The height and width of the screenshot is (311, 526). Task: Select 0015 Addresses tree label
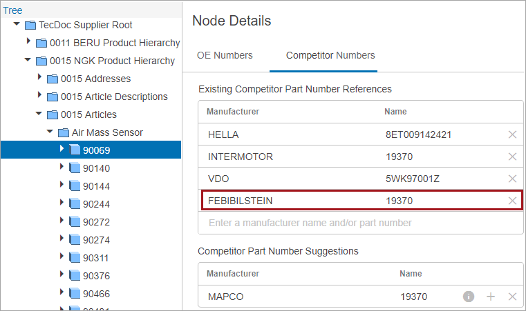pyautogui.click(x=96, y=79)
